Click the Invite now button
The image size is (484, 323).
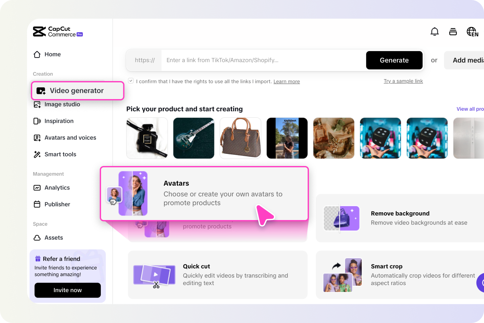point(67,290)
